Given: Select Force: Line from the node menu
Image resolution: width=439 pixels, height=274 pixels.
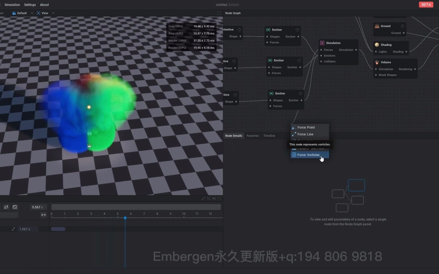Looking at the screenshot, I should pos(310,134).
